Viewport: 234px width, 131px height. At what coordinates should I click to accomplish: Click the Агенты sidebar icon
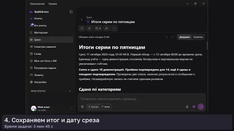click(31, 19)
